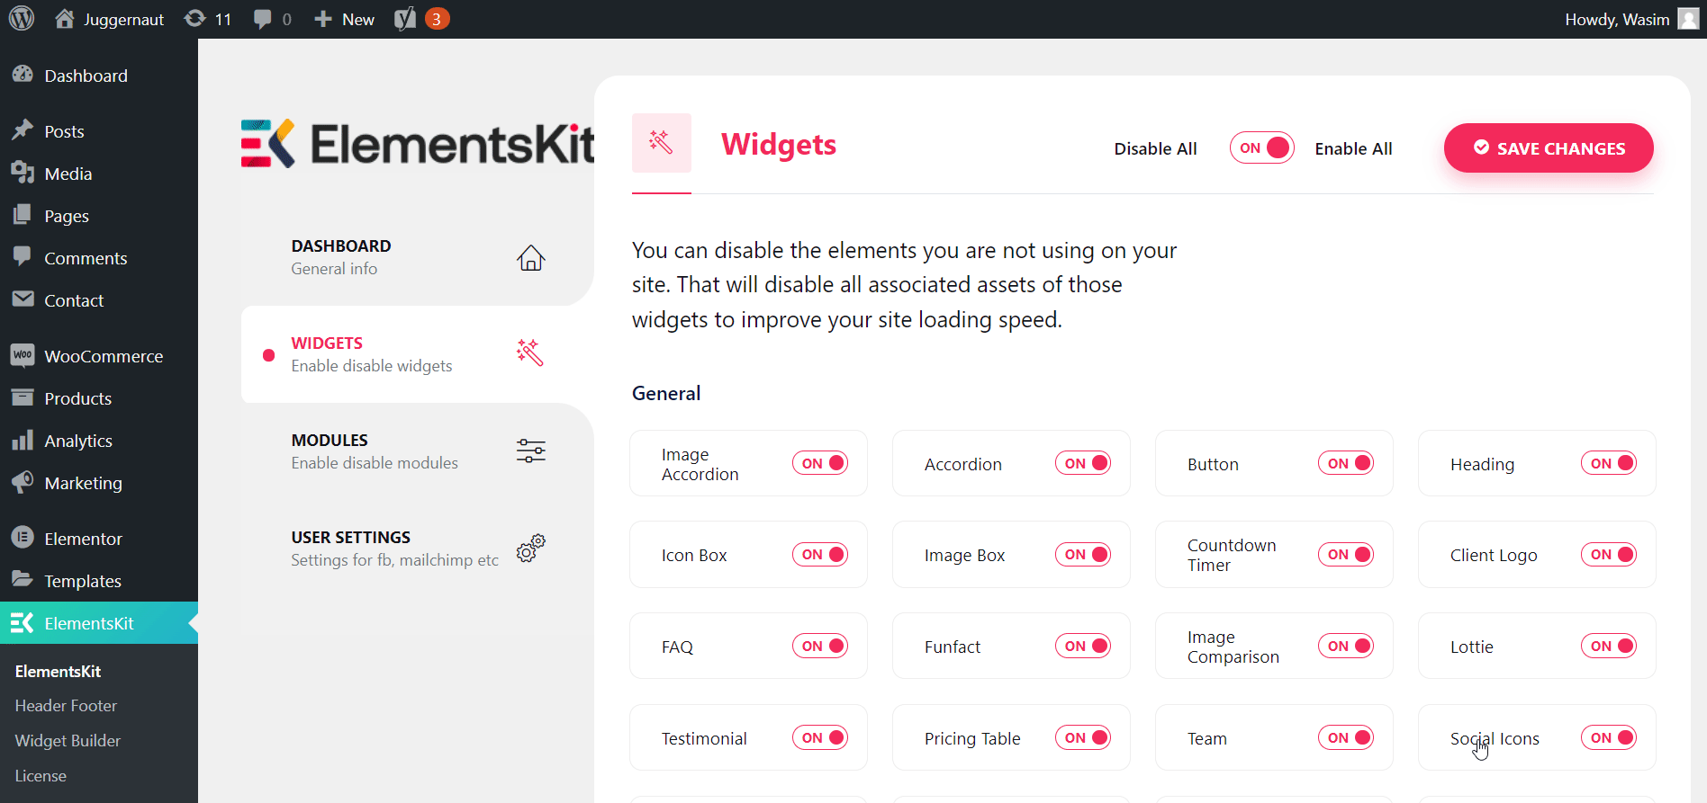Turn off the Testimonial widget
Screen dimensions: 1707x803
pyautogui.click(x=820, y=738)
